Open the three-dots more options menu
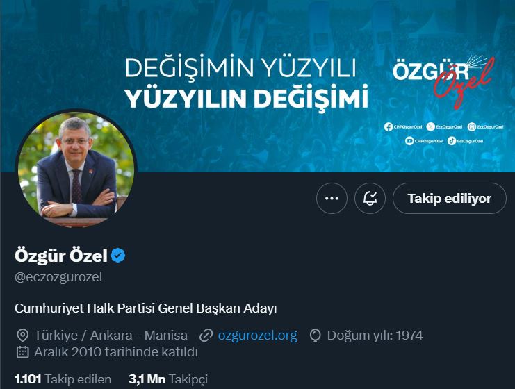The height and width of the screenshot is (389, 515). pyautogui.click(x=332, y=198)
